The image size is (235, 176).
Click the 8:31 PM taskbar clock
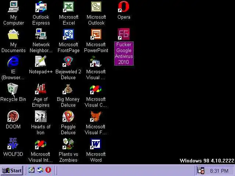coord(219,171)
